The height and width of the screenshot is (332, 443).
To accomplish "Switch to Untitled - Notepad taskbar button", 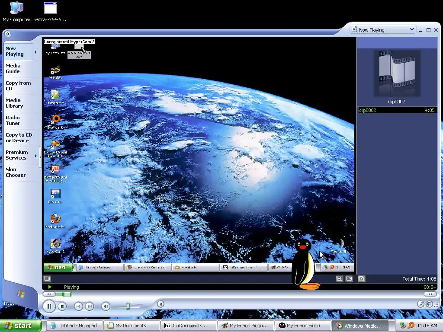I will pos(74,326).
